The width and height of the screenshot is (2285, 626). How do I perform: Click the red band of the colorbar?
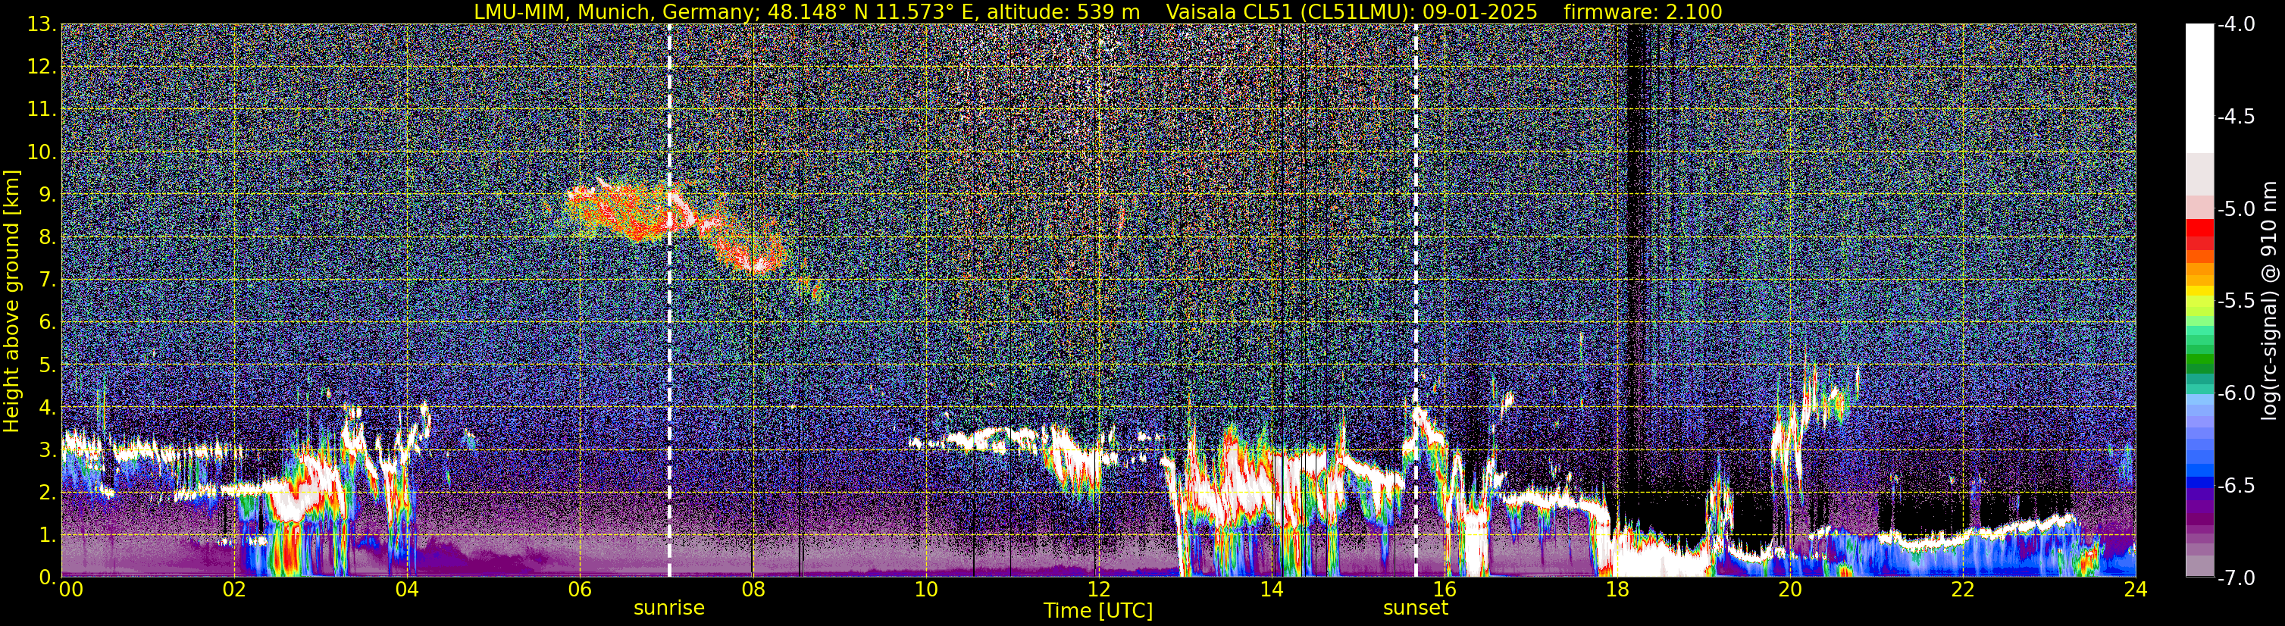click(x=2199, y=229)
